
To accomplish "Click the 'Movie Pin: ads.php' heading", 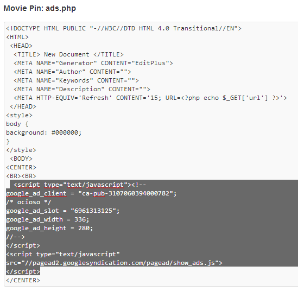I will click(x=40, y=8).
